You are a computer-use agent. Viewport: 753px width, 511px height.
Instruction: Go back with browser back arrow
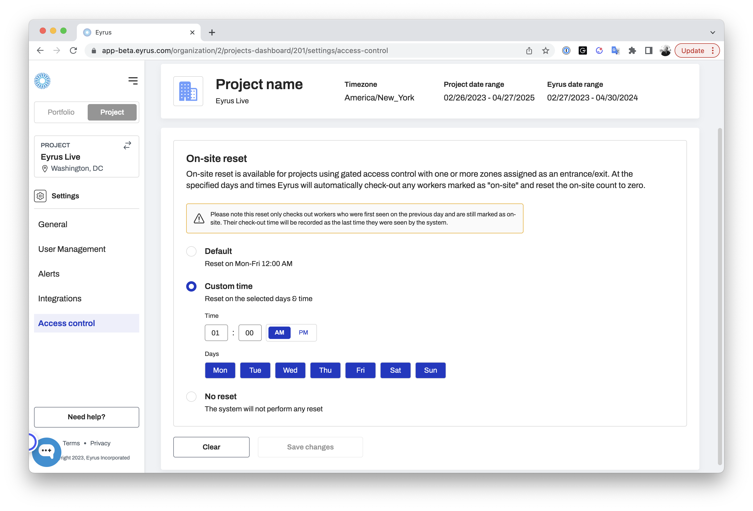[40, 50]
